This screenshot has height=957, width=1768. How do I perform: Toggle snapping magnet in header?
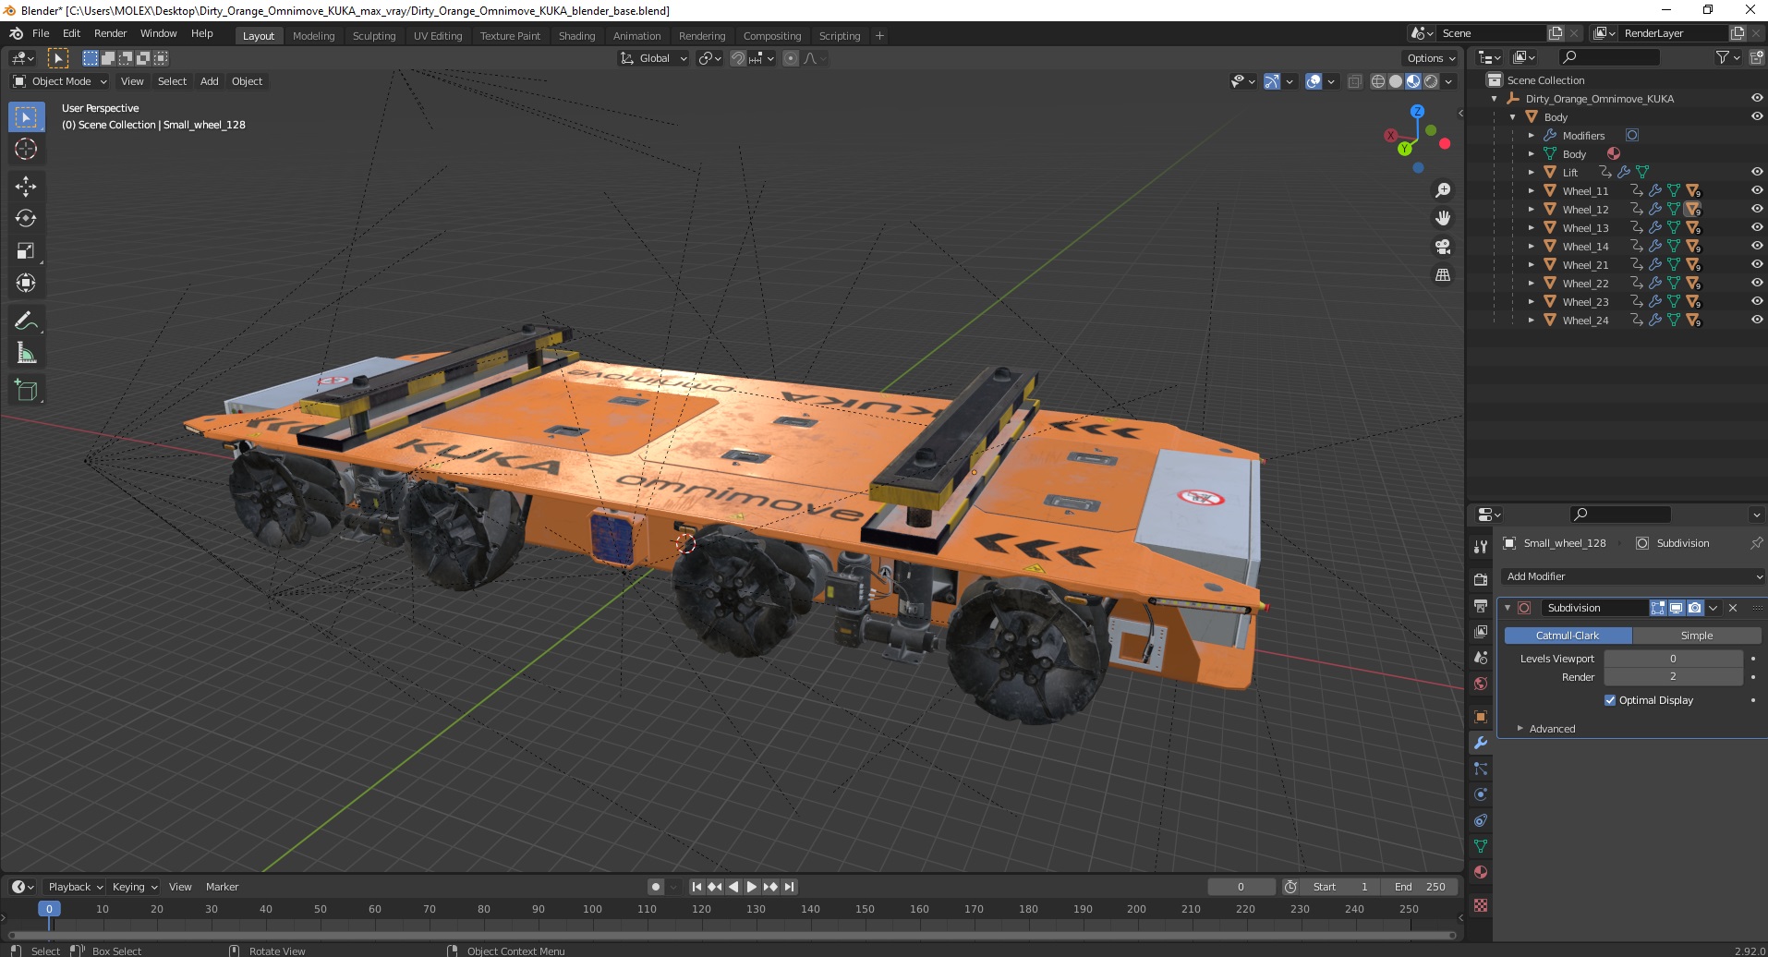pos(738,58)
